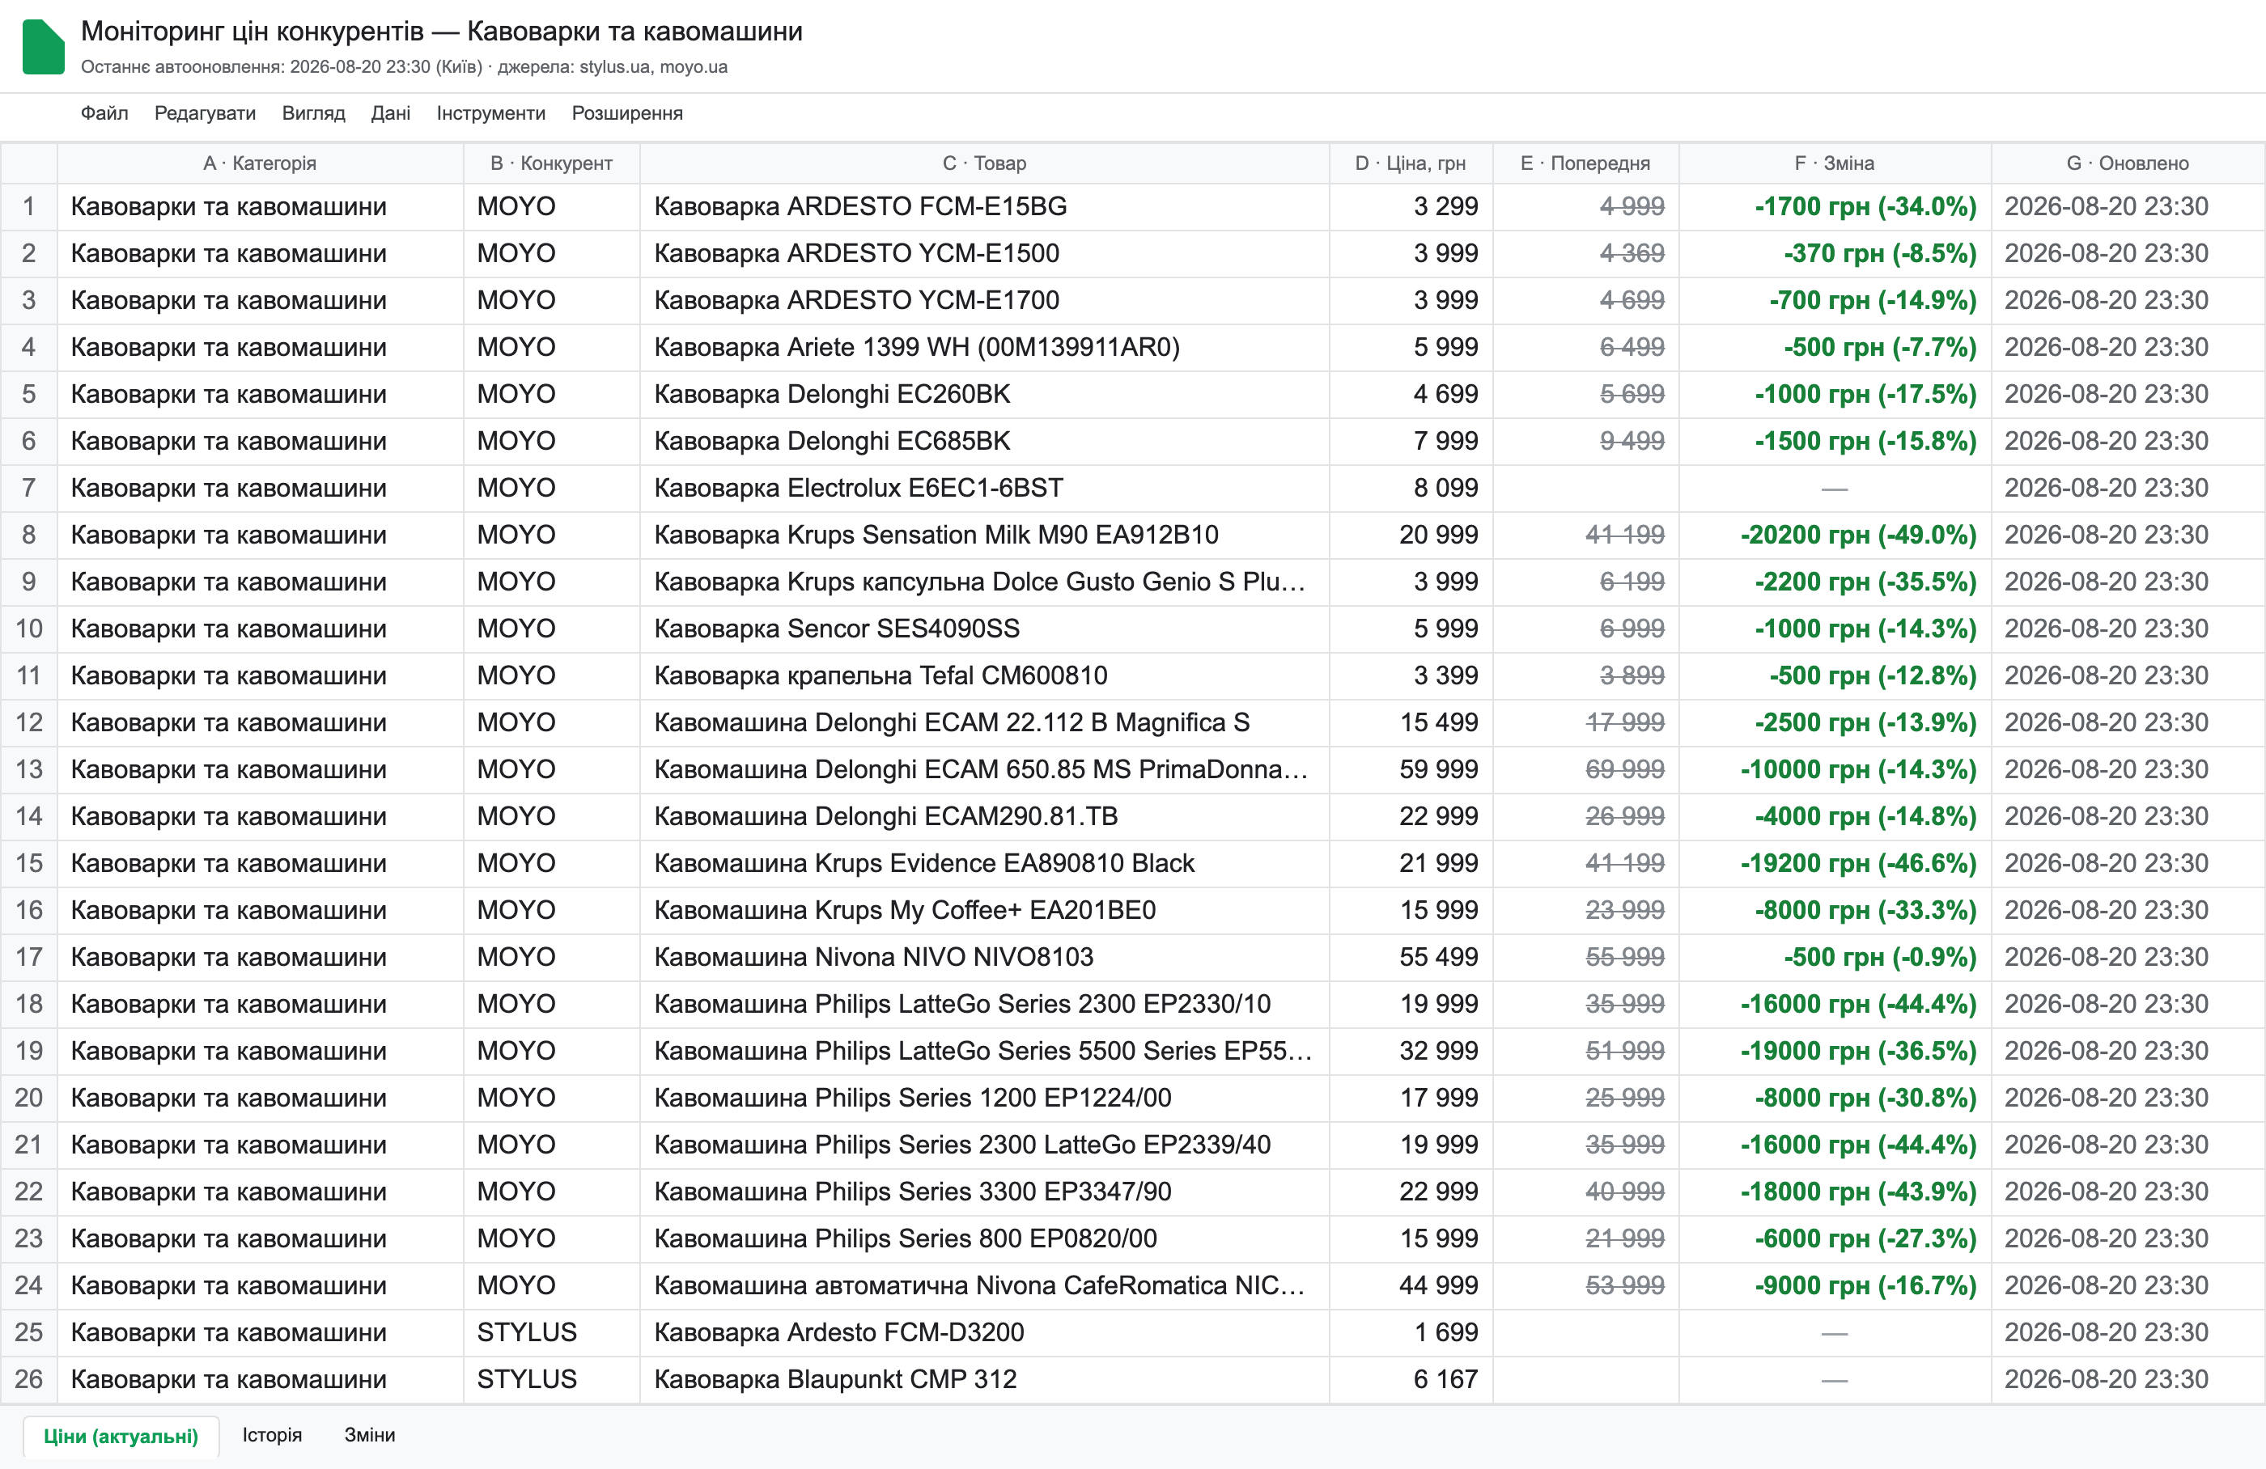Open the Інструменти menu

coord(490,113)
